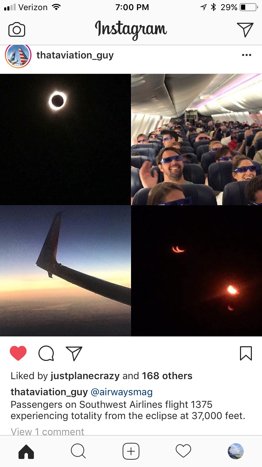
Task: Open the comment speech bubble icon
Action: pyautogui.click(x=46, y=353)
